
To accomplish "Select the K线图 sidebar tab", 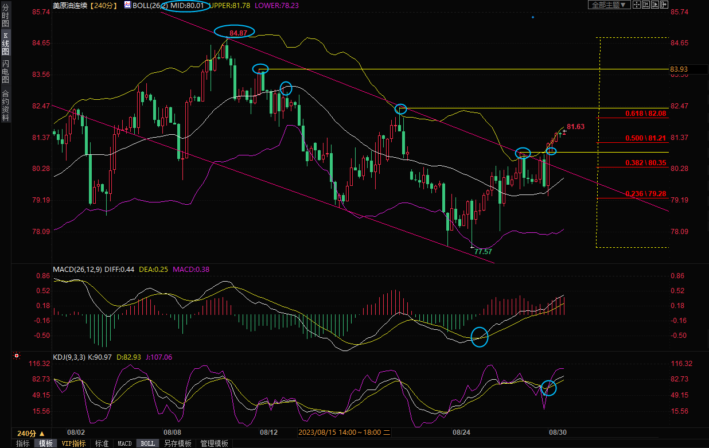I will pos(5,44).
